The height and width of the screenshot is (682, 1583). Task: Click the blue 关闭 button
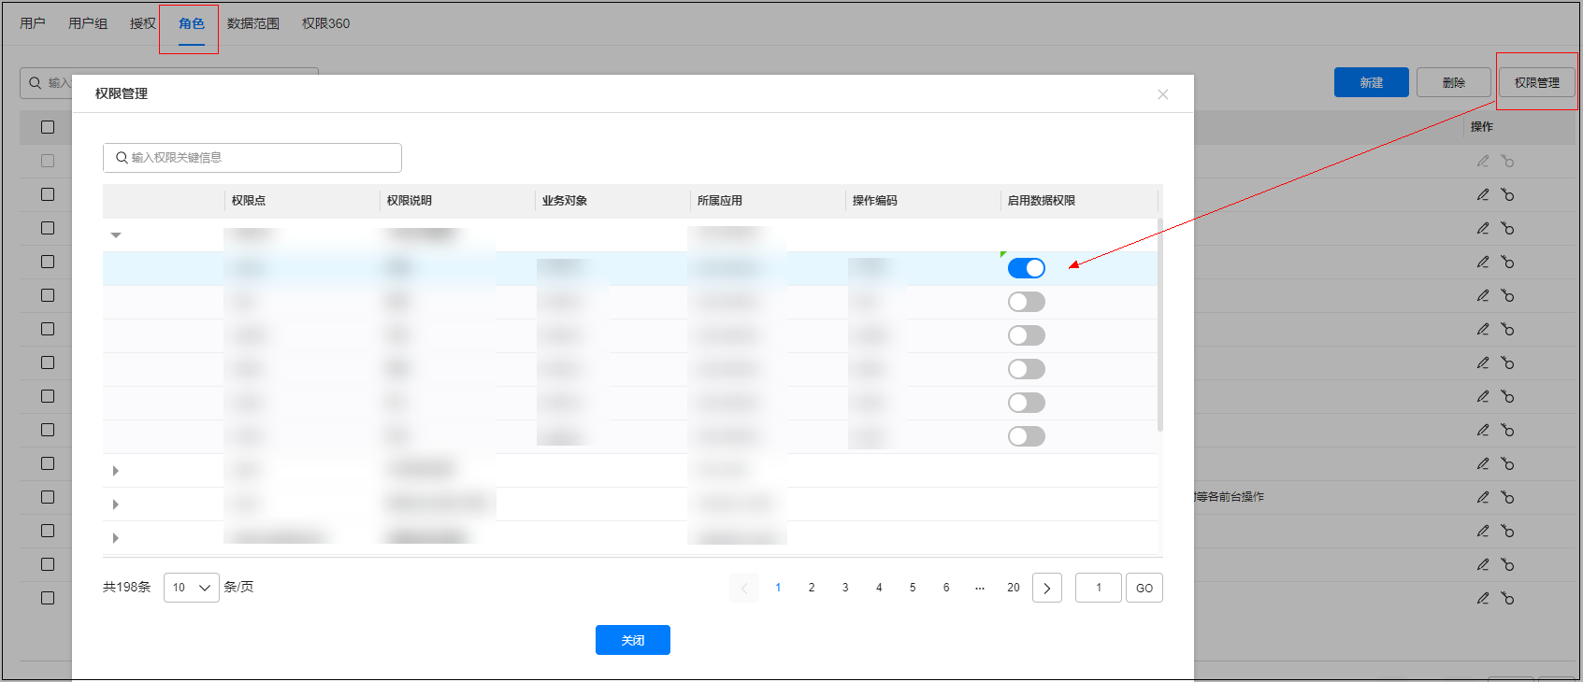coord(633,640)
